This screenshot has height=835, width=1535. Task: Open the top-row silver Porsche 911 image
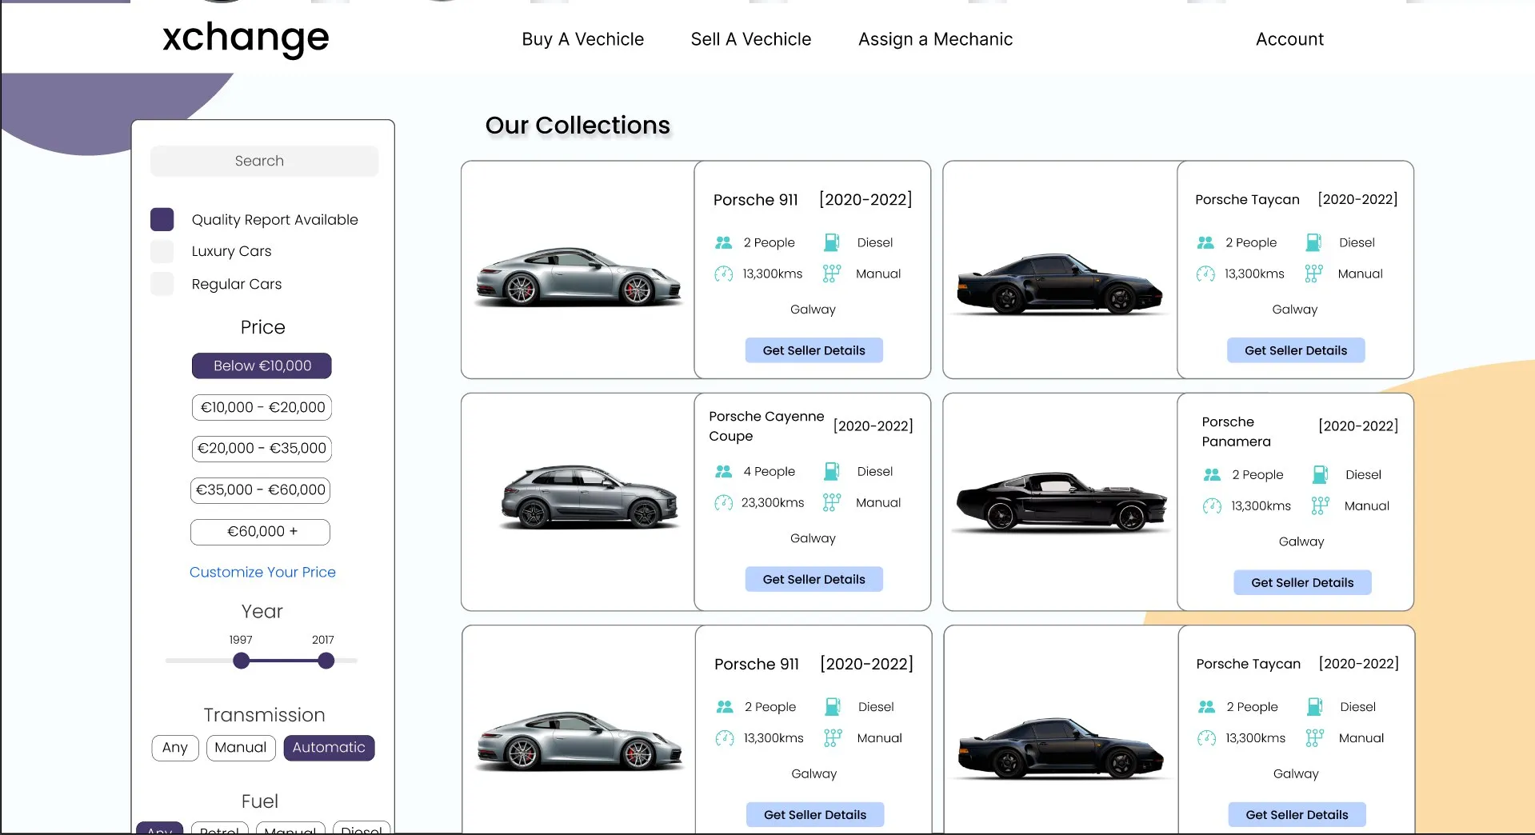578,277
